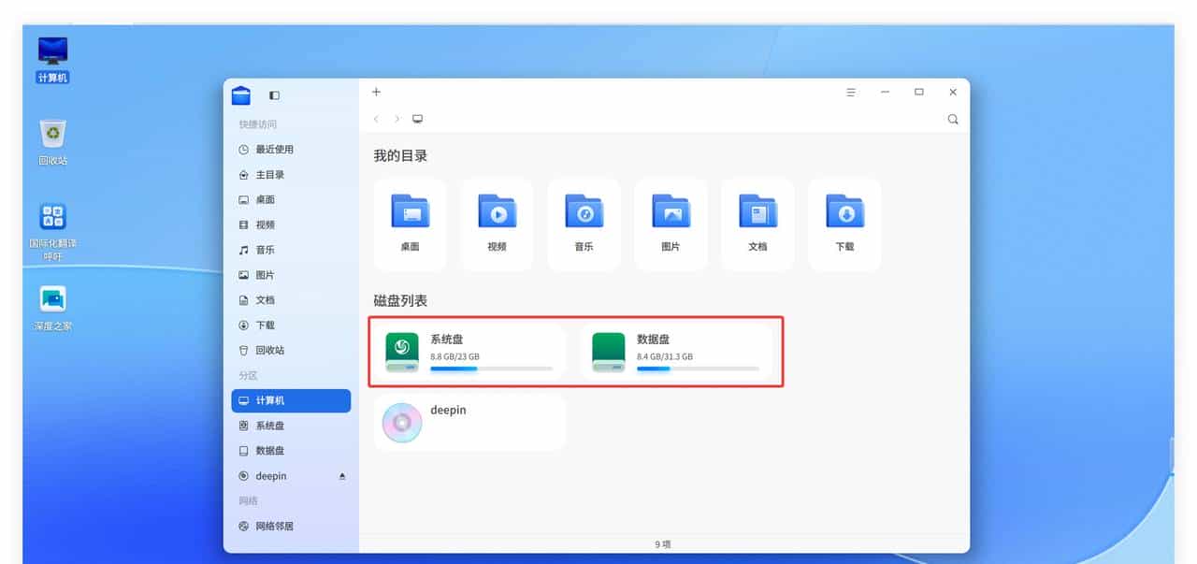
Task: Select 网络邻居 in the sidebar
Action: click(x=273, y=526)
